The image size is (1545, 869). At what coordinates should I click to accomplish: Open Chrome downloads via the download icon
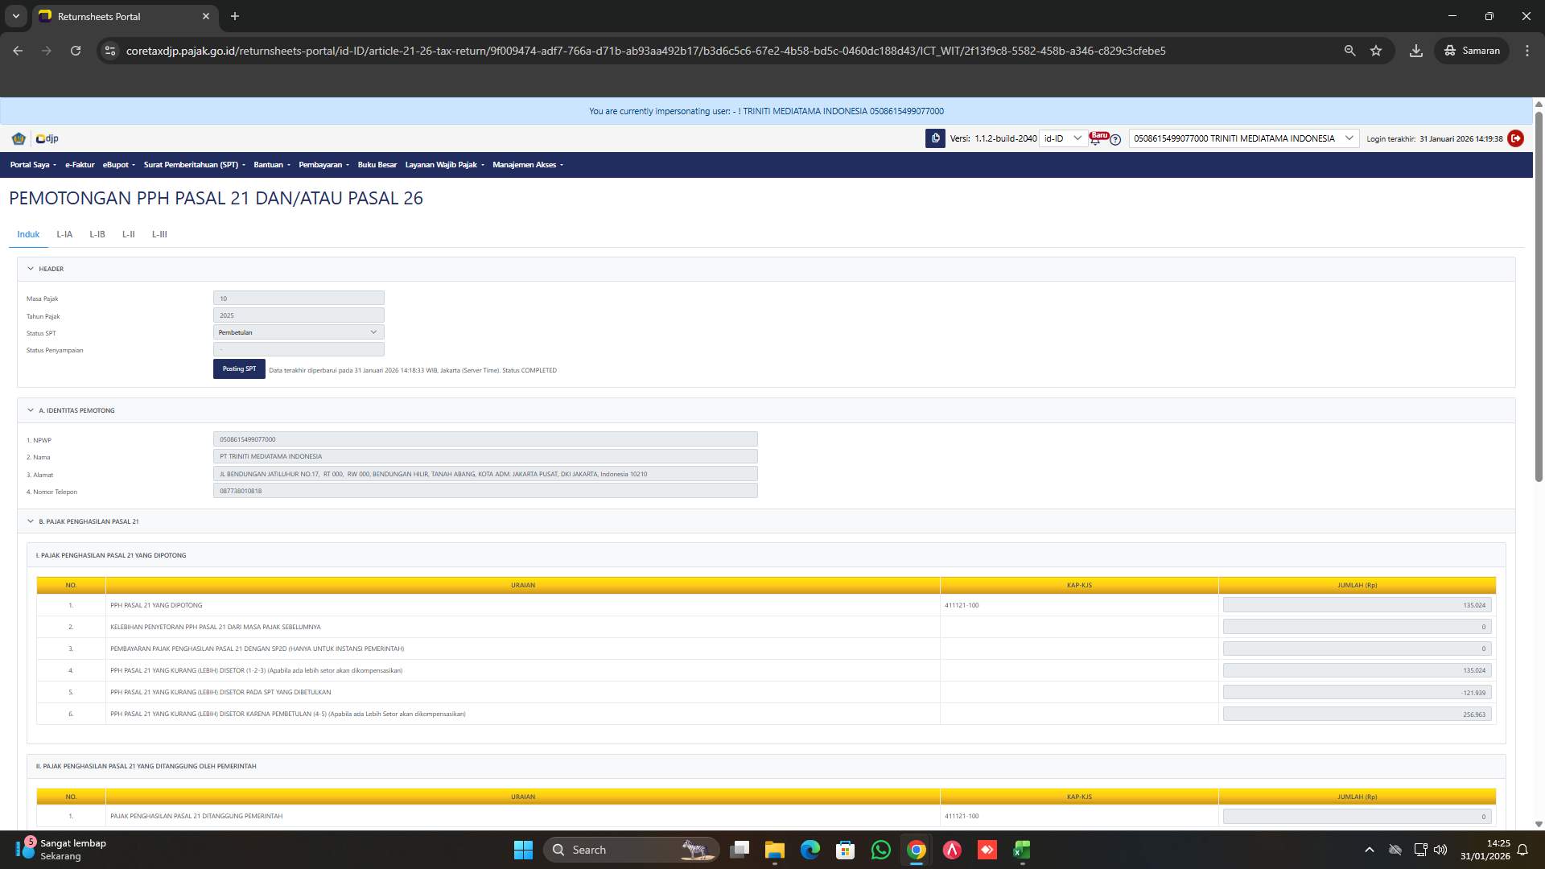pos(1416,50)
